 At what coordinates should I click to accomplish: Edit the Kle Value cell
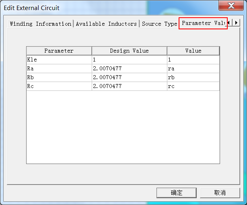pos(193,59)
